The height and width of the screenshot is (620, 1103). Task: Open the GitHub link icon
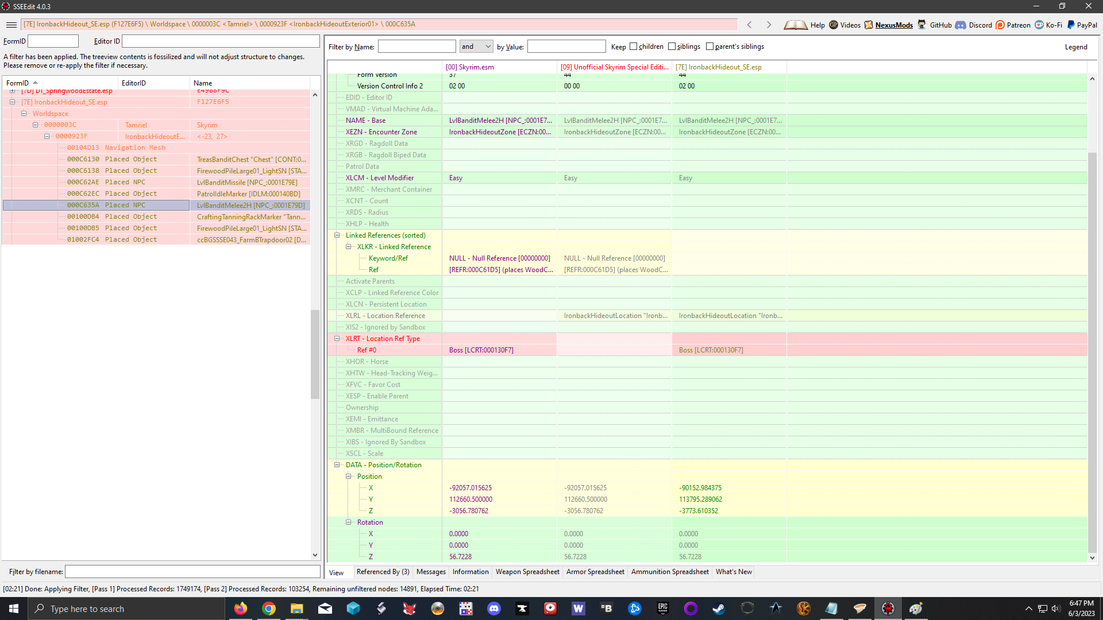point(922,25)
